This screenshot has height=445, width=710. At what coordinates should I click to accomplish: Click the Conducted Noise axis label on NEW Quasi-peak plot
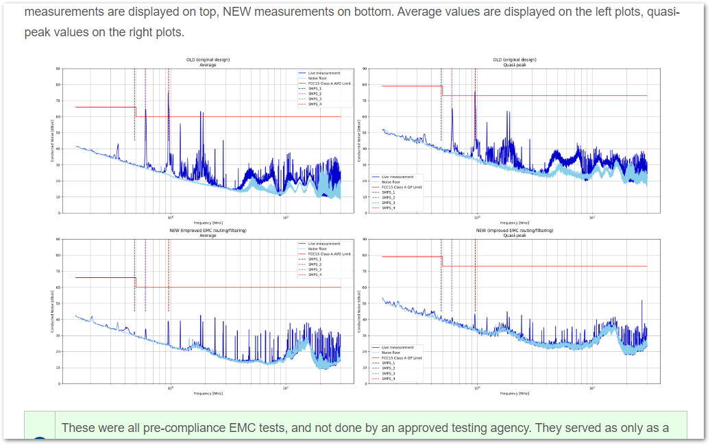[360, 311]
